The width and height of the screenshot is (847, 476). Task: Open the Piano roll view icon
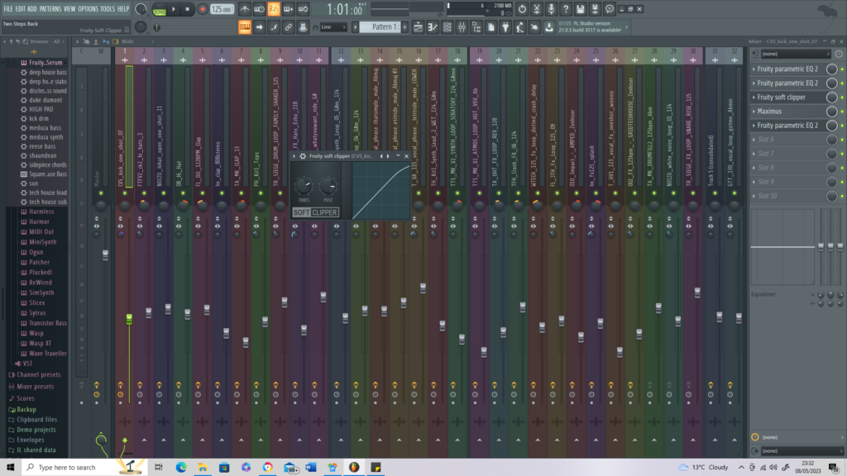(433, 27)
